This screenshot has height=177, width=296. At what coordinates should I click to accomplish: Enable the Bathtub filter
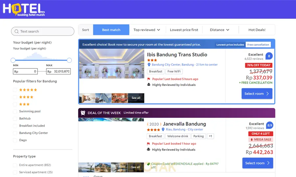click(x=15, y=119)
